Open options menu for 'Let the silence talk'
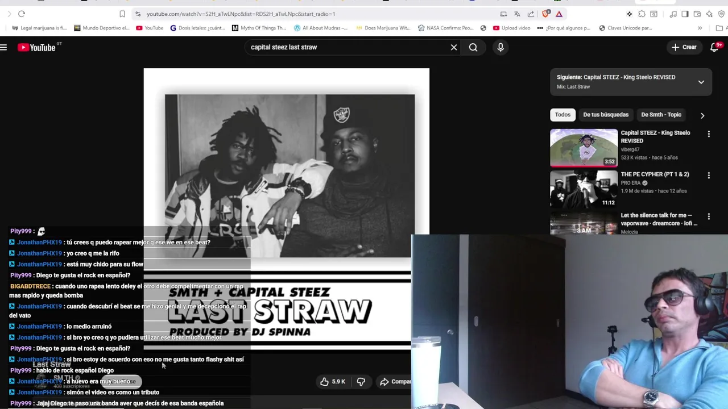This screenshot has height=409, width=728. click(709, 216)
